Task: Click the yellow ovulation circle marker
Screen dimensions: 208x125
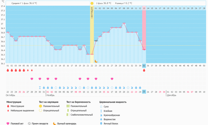Action: [92, 3]
